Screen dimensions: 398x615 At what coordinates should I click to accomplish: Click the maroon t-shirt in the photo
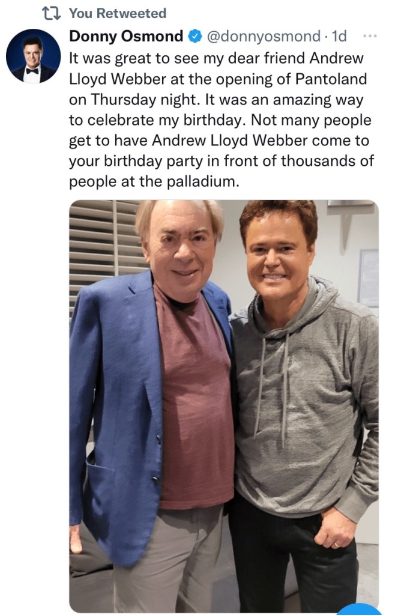(x=191, y=408)
